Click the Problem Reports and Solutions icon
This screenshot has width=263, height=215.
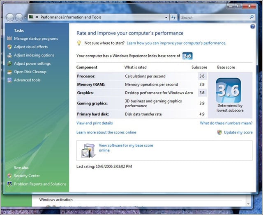pyautogui.click(x=9, y=184)
